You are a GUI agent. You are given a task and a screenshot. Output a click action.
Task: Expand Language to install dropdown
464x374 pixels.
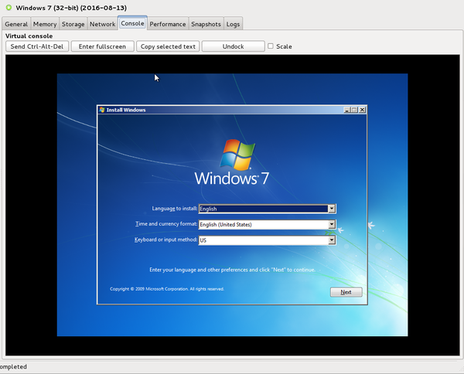coord(331,209)
